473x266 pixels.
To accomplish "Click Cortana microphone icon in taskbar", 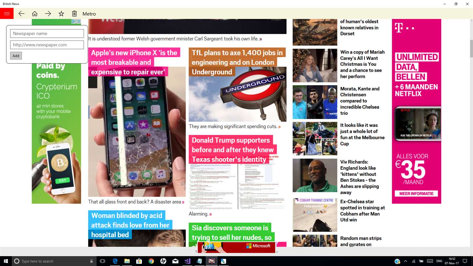I will pyautogui.click(x=91, y=261).
